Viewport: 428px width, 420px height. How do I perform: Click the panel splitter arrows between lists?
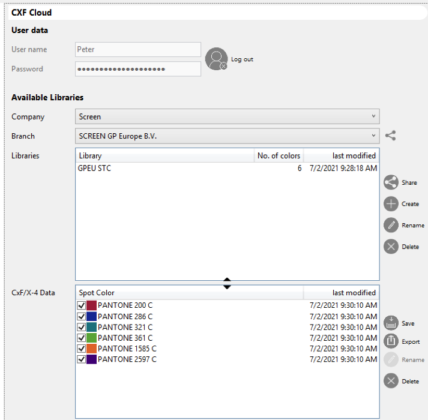227,283
